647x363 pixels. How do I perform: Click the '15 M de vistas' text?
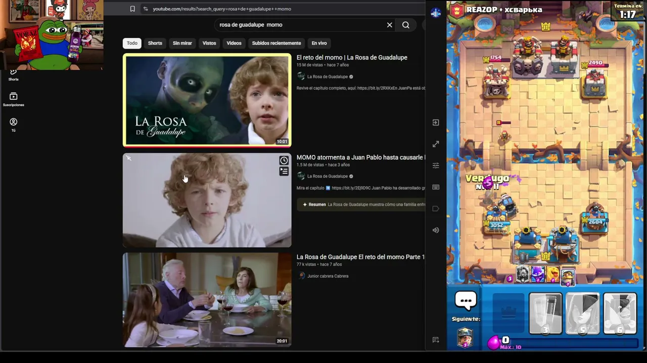[x=310, y=65]
